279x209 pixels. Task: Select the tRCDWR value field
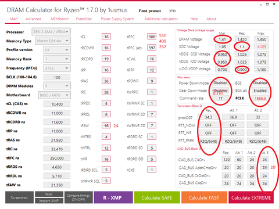(x=106, y=48)
